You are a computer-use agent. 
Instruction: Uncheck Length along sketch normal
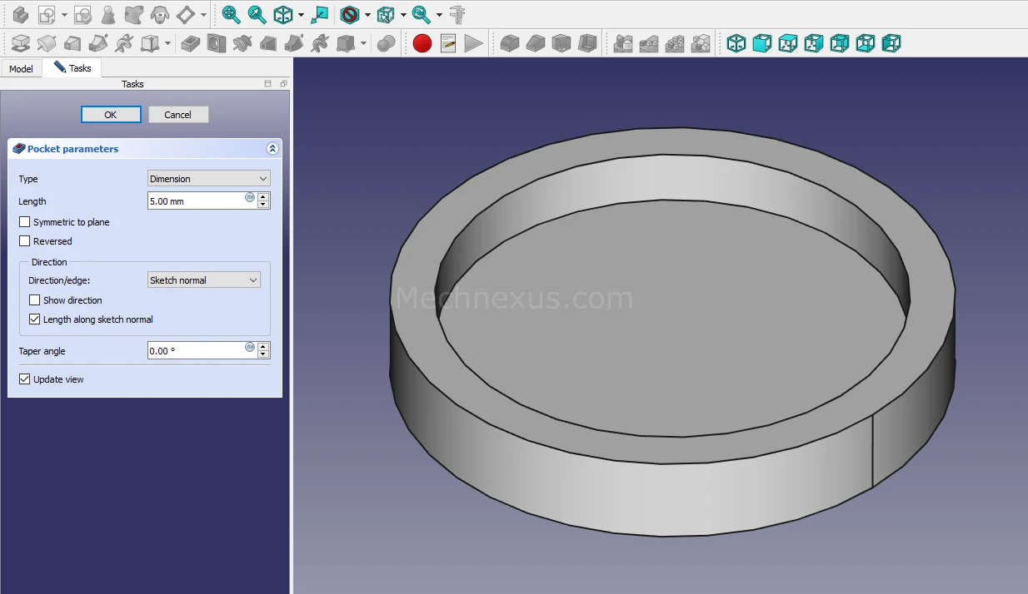point(35,319)
